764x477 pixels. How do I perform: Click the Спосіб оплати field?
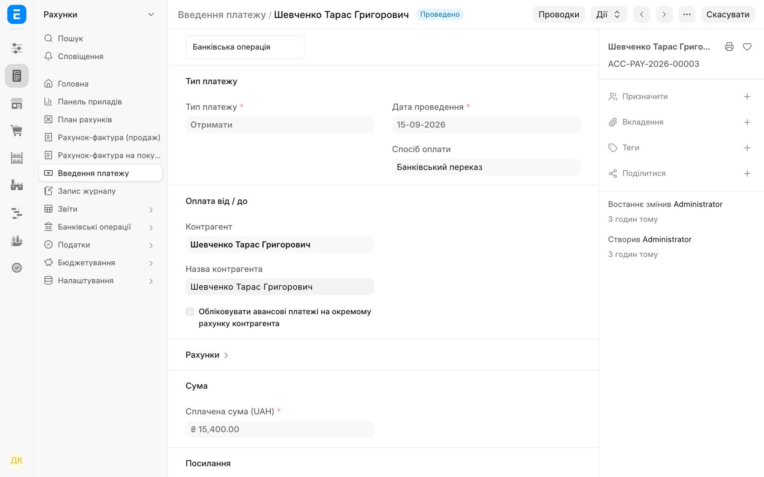click(x=486, y=167)
